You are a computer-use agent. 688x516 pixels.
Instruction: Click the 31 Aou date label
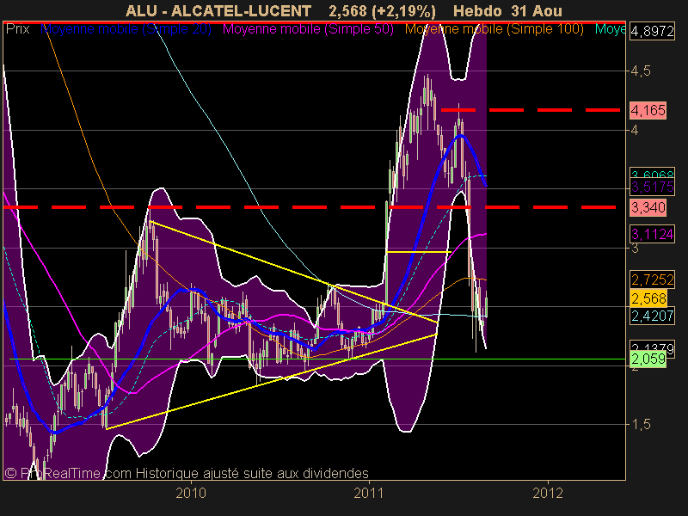536,10
